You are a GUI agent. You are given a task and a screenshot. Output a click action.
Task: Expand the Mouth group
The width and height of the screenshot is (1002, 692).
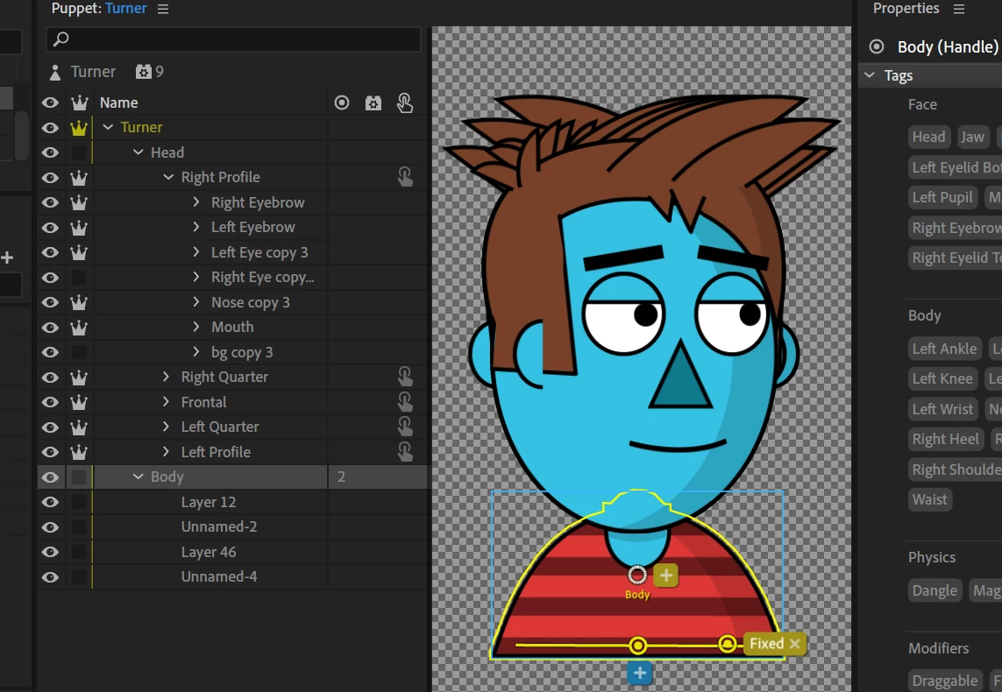click(196, 326)
